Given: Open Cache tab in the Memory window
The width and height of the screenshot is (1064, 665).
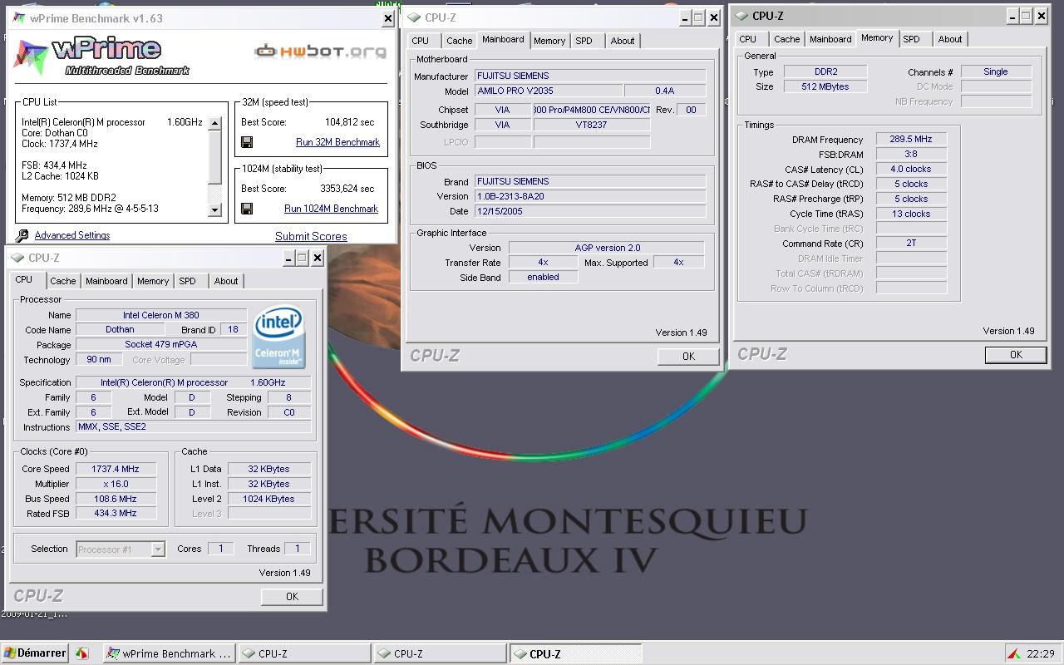Looking at the screenshot, I should [x=786, y=39].
